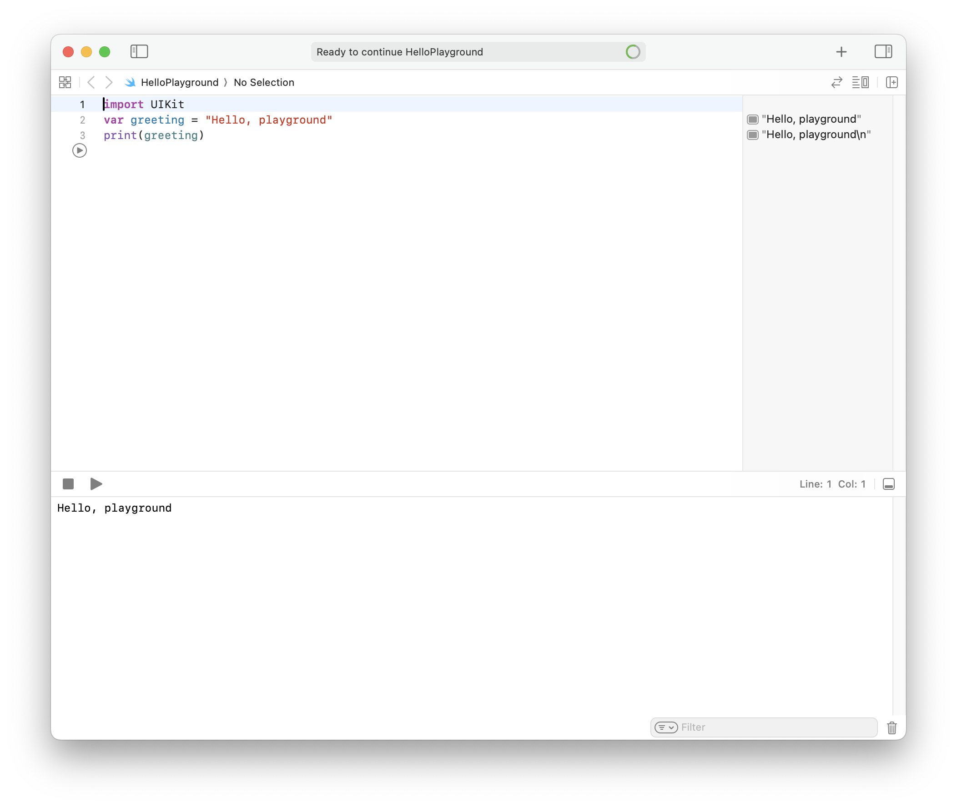957x807 pixels.
Task: Toggle the left navigator sidebar
Action: click(139, 52)
